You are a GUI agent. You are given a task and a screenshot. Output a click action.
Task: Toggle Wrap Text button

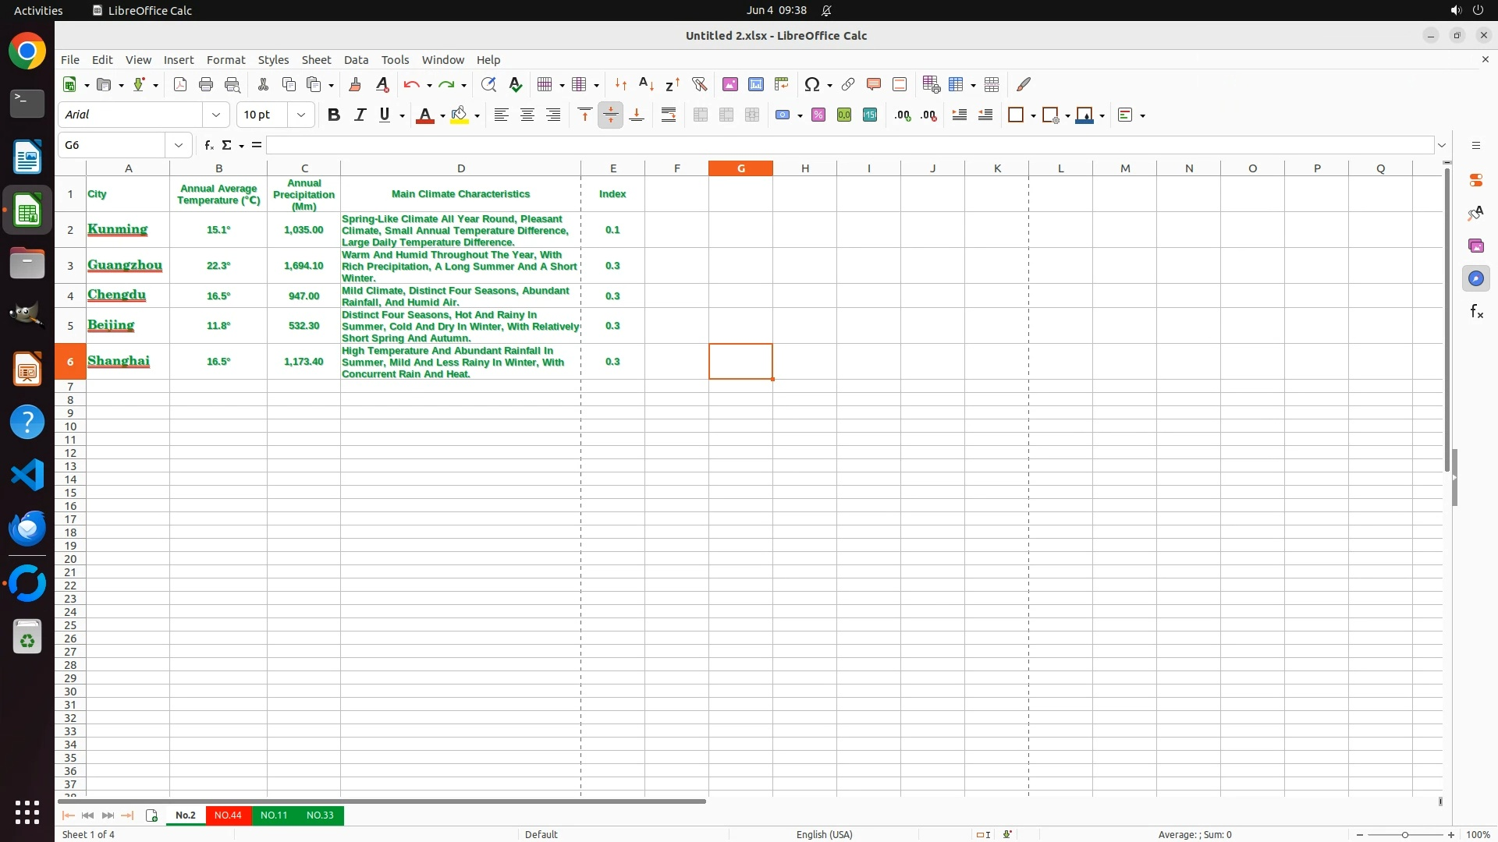point(669,115)
